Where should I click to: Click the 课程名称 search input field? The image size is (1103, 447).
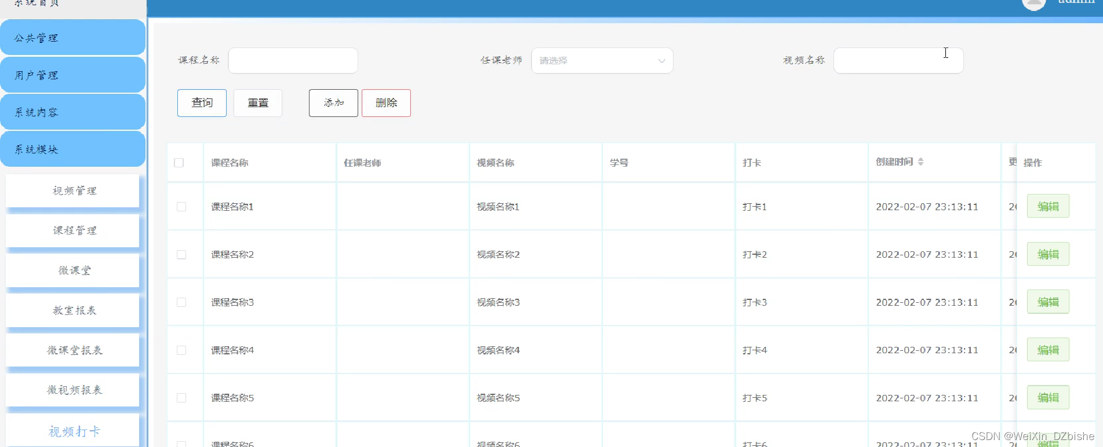[293, 60]
